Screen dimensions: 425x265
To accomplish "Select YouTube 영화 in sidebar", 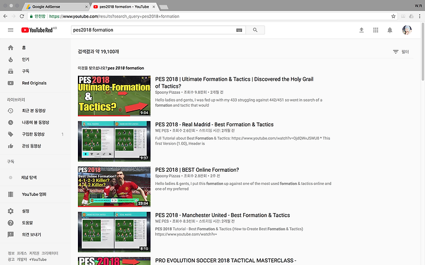I will [x=34, y=194].
